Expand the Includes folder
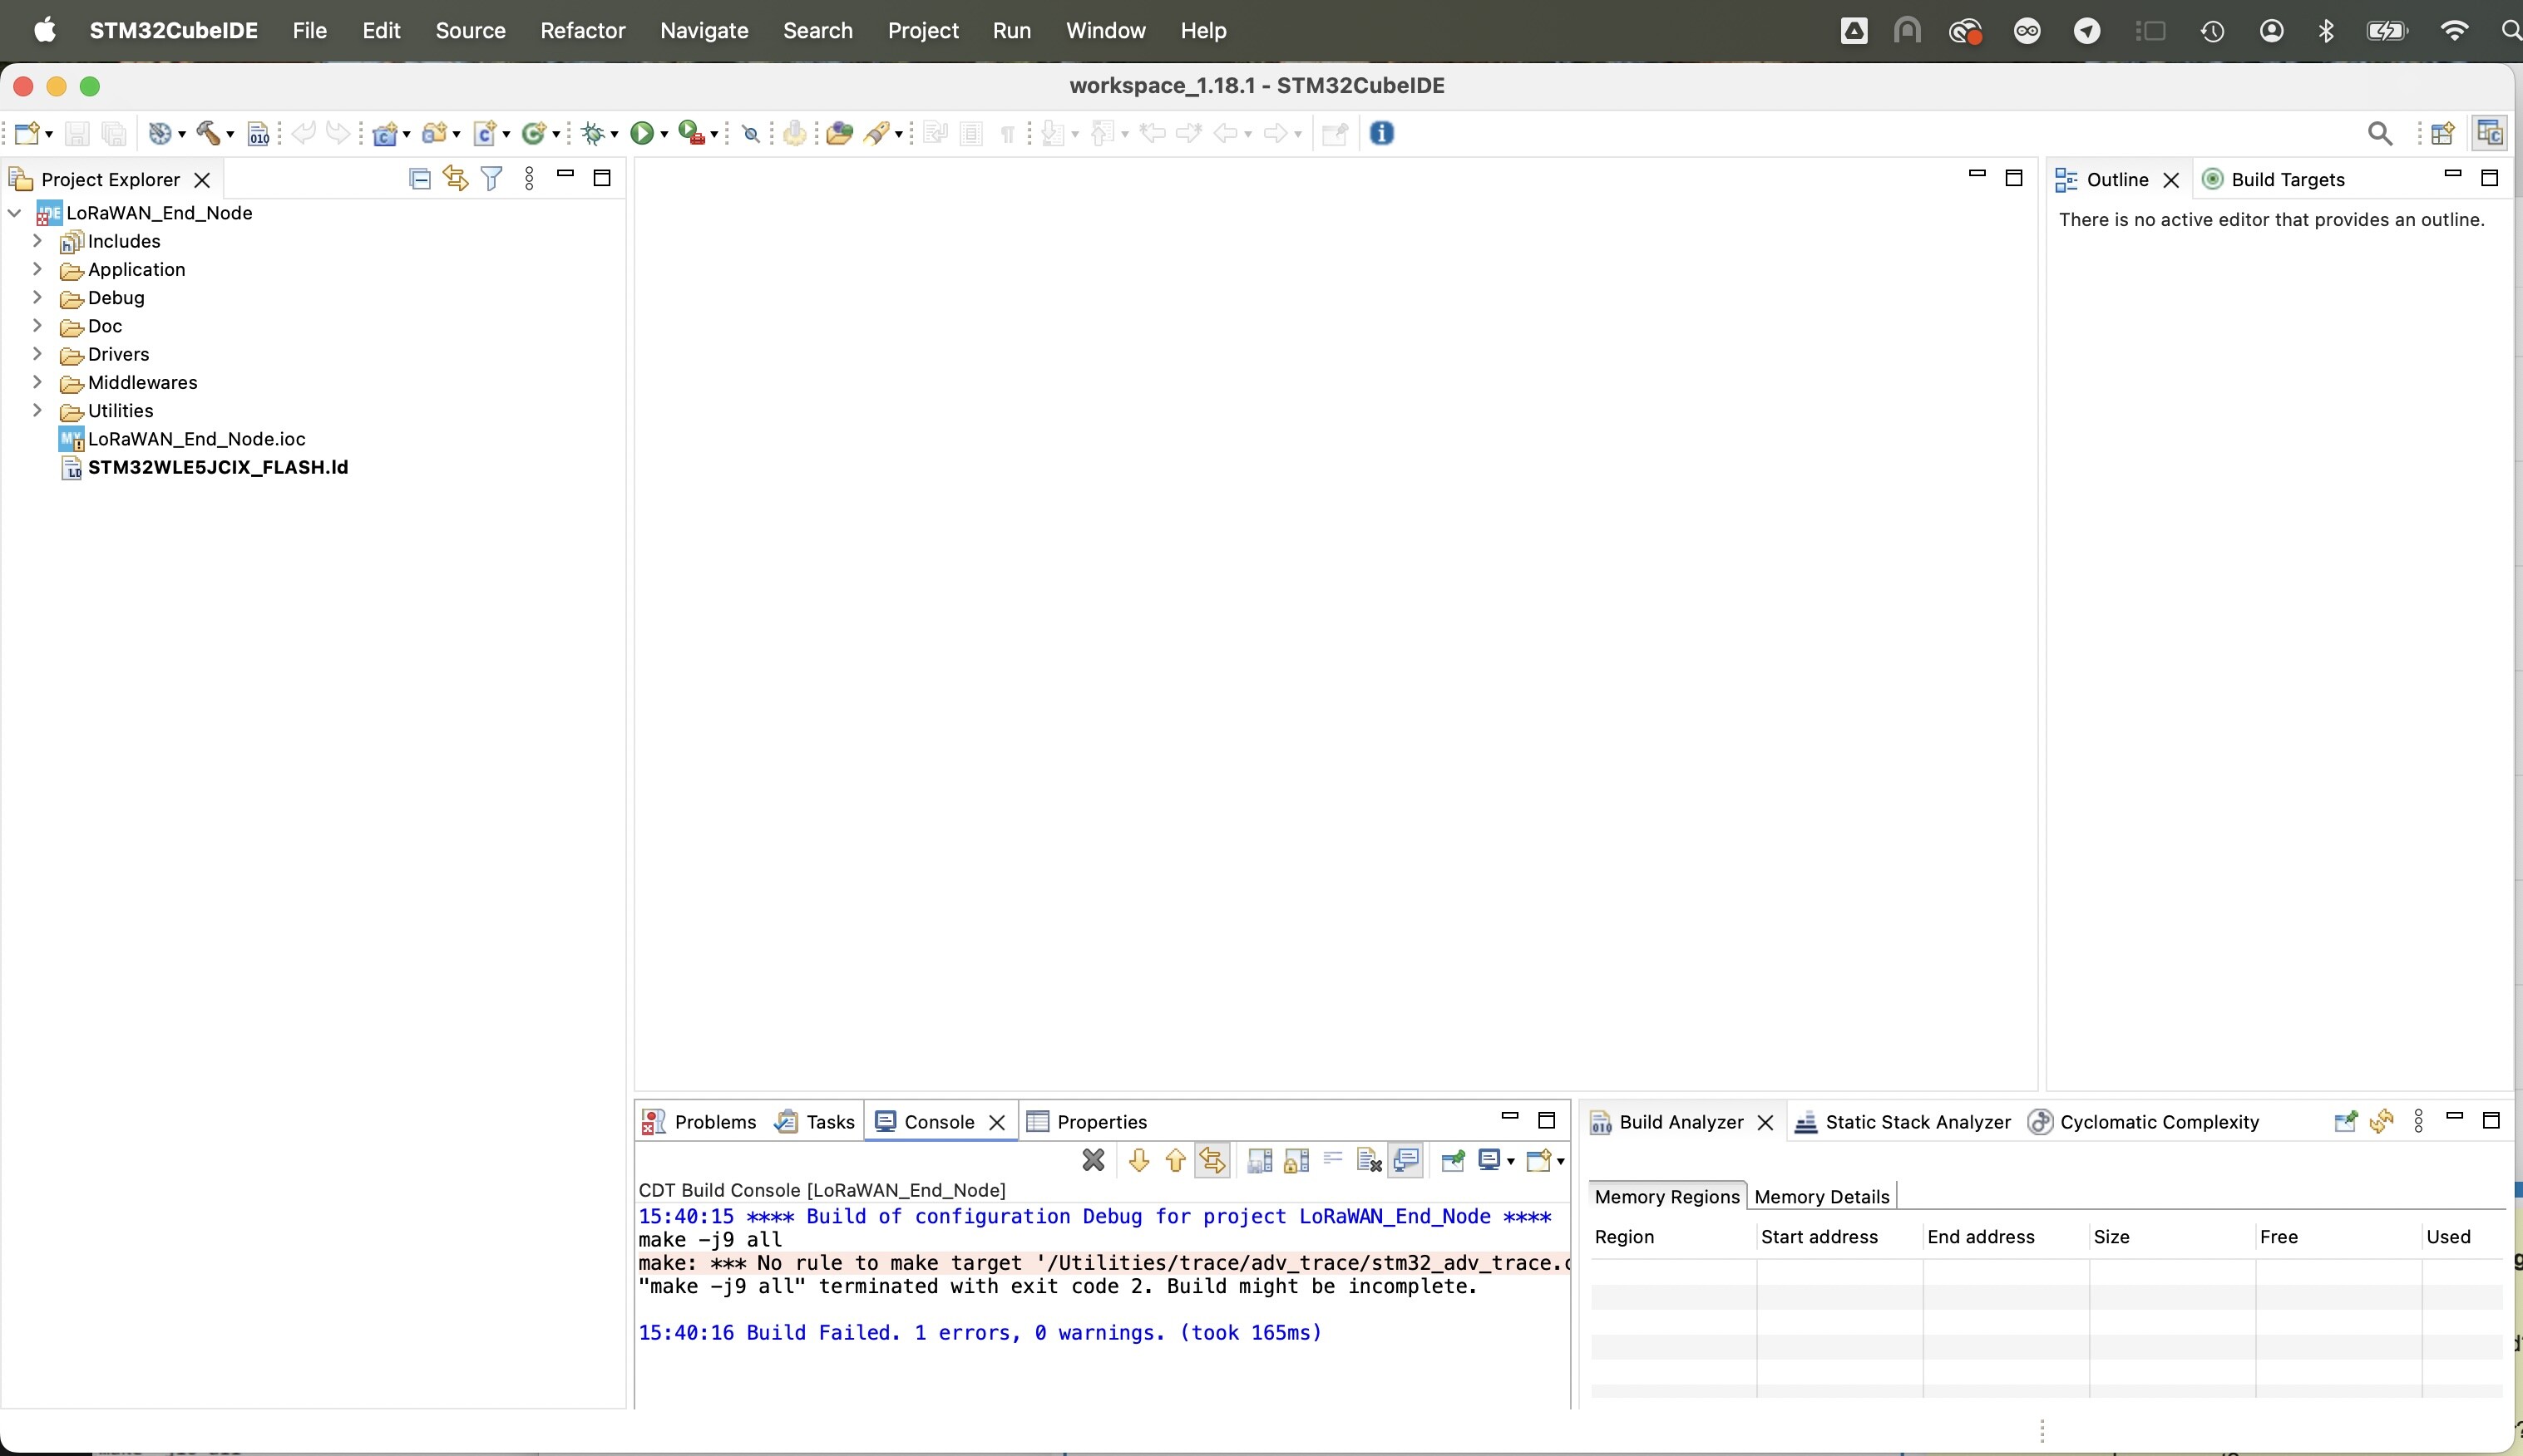Screen dimensions: 2523x1456 pos(37,241)
